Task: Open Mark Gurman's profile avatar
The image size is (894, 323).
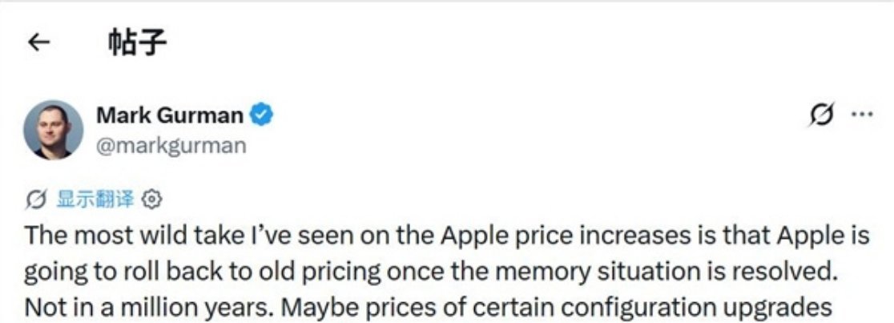Action: [x=53, y=130]
